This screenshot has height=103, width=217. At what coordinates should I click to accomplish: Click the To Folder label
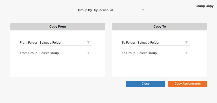(x=128, y=43)
